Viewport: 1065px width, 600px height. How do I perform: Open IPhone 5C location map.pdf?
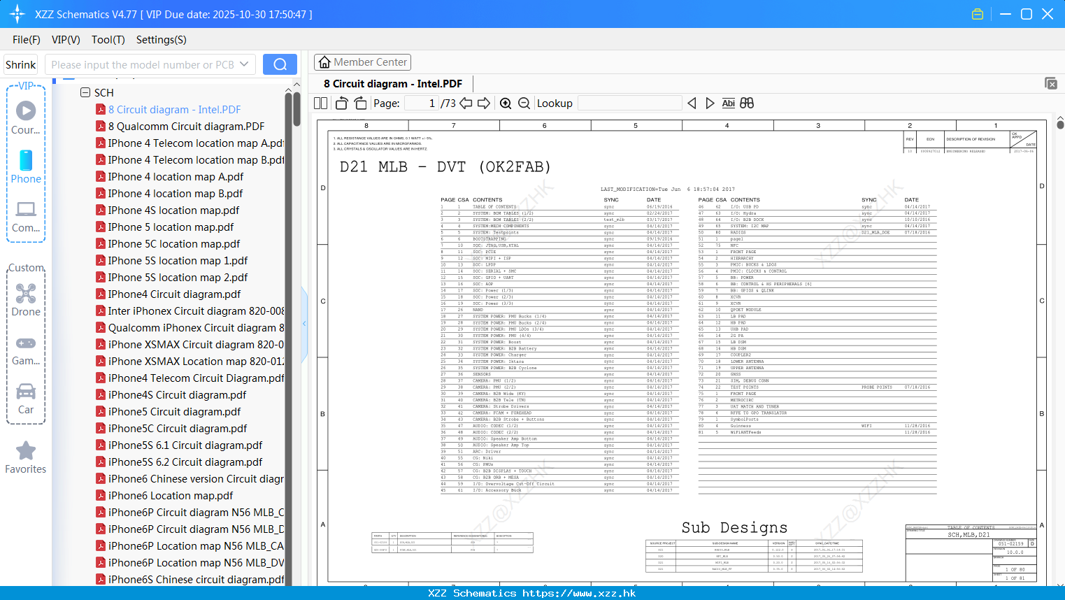(x=174, y=244)
